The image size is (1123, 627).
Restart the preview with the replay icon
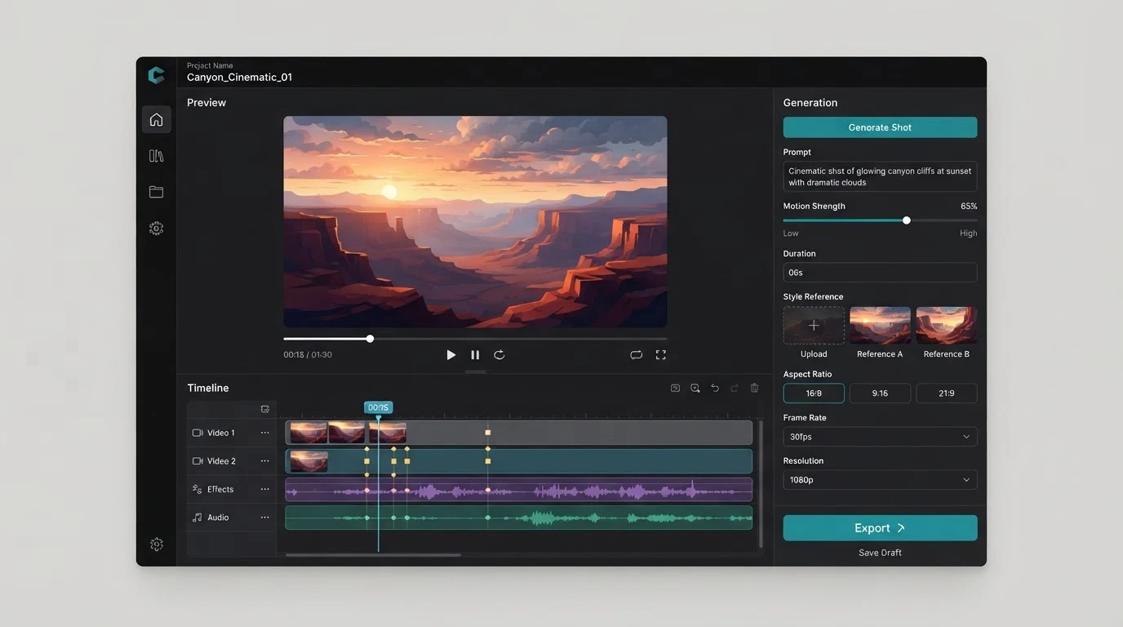click(499, 355)
